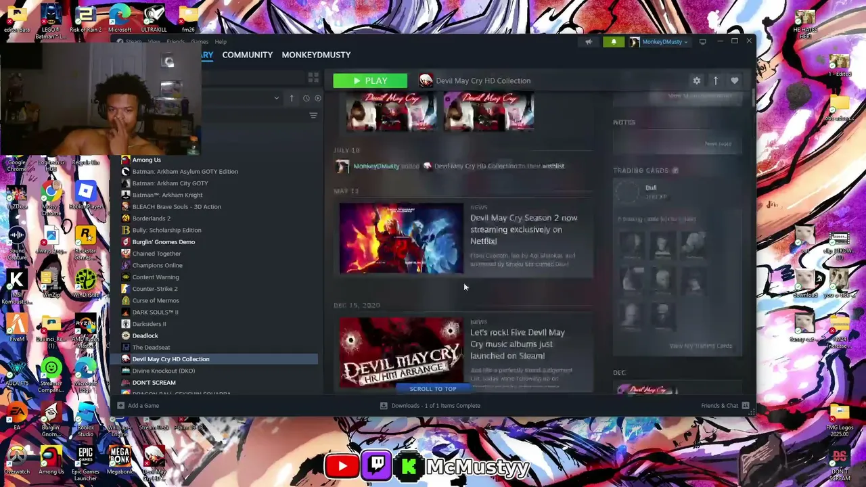Click New note in Notes panel
Screen dimensions: 866x487
tap(718, 143)
